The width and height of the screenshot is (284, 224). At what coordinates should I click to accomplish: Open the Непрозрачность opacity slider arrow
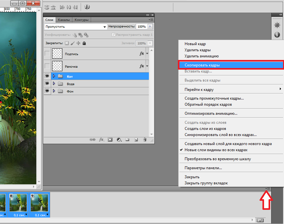(x=150, y=27)
